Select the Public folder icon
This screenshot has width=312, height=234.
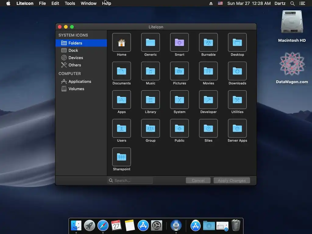point(179,128)
